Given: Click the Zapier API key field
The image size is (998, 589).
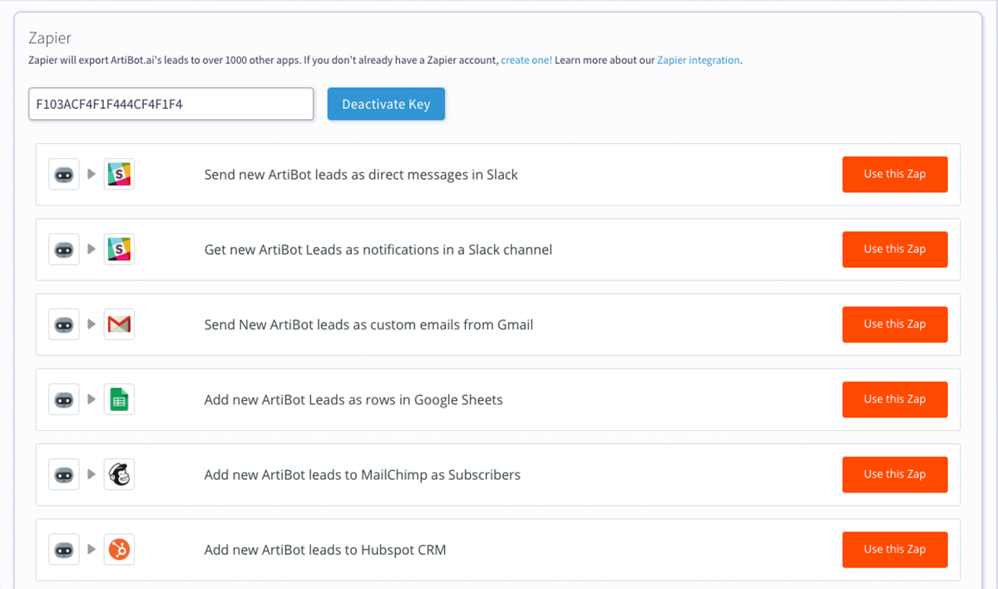Looking at the screenshot, I should coord(171,104).
